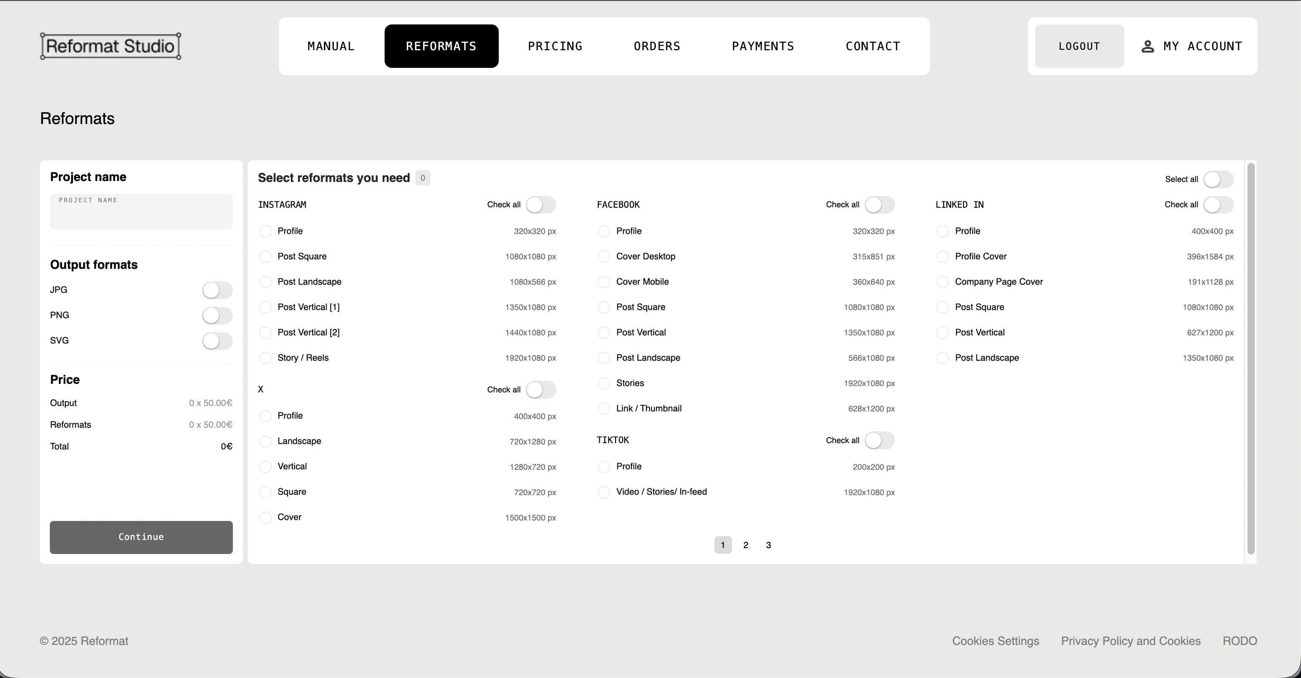Enable JPG output format
The width and height of the screenshot is (1301, 678).
point(217,290)
